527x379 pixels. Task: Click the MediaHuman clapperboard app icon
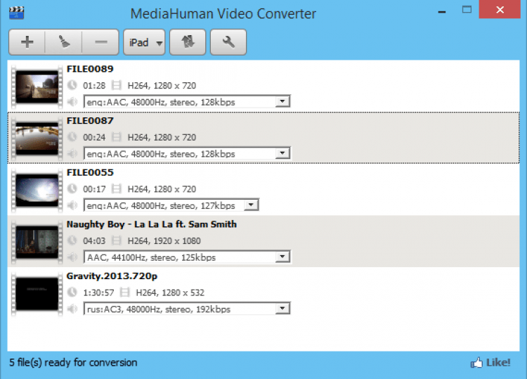point(16,13)
